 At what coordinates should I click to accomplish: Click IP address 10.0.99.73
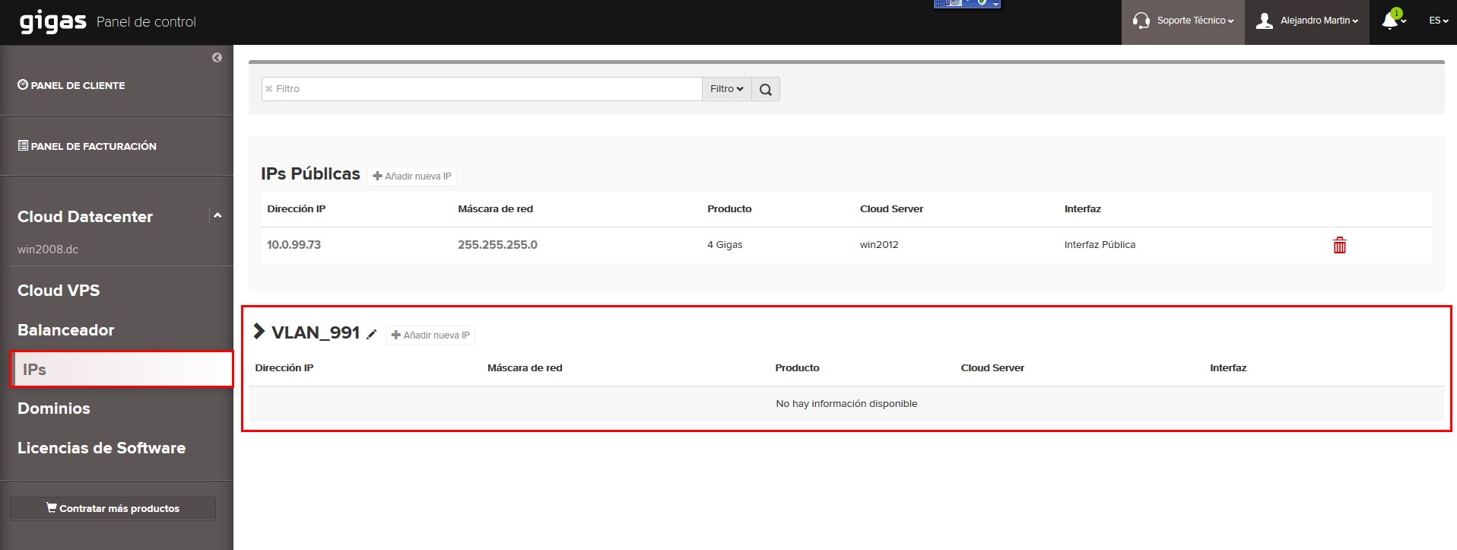294,245
